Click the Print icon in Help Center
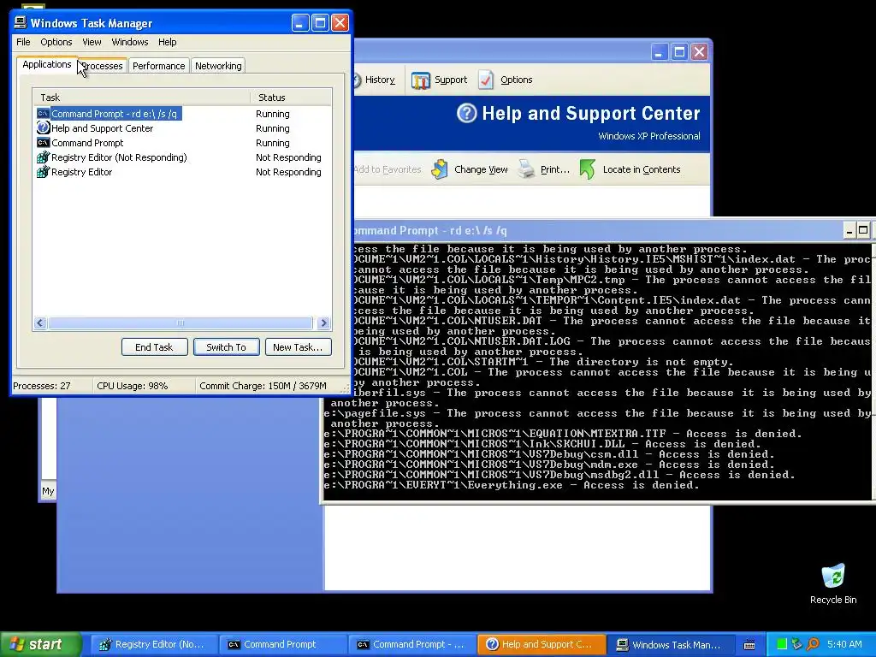This screenshot has height=657, width=876. click(x=526, y=169)
